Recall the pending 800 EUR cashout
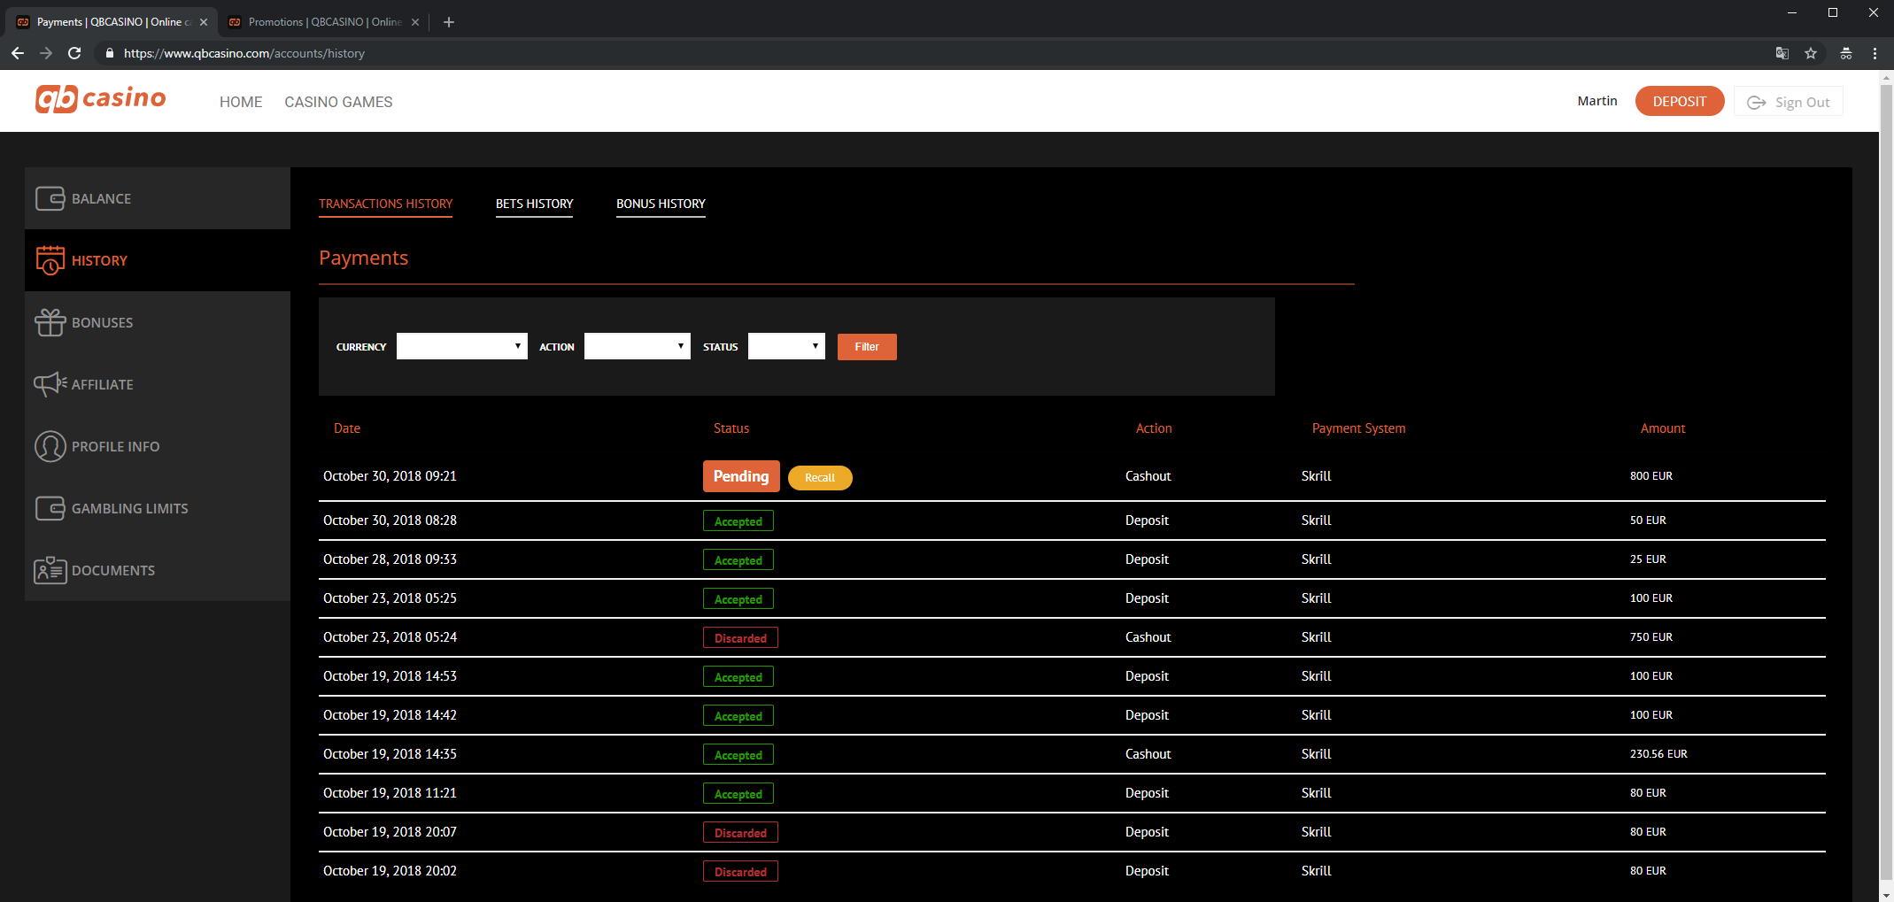 820,478
